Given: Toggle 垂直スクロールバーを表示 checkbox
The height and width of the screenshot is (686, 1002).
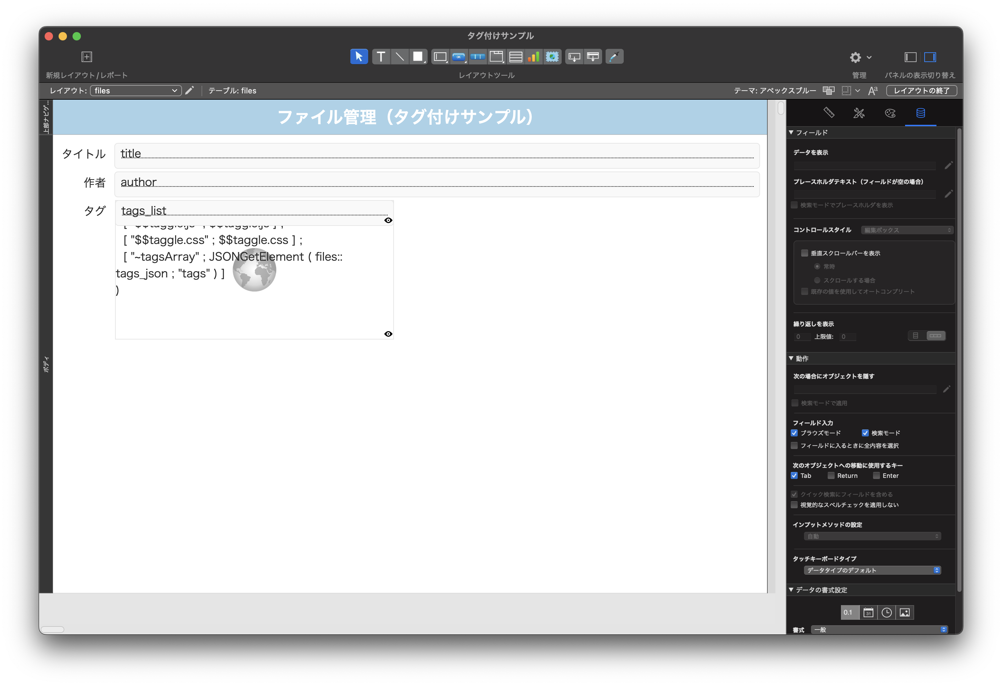Looking at the screenshot, I should 804,253.
